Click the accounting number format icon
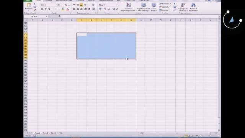 [100, 9]
